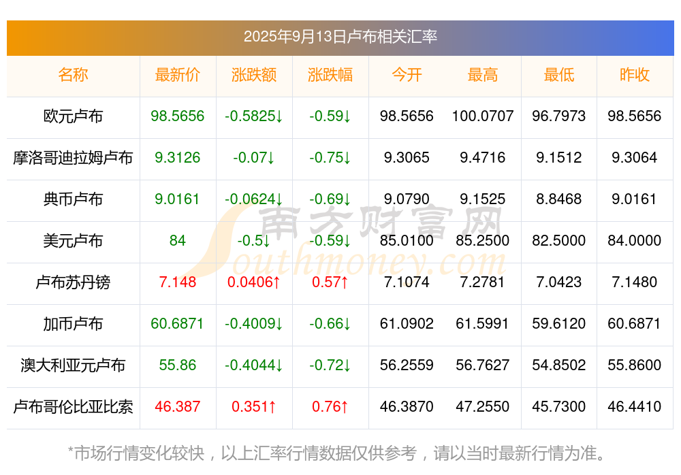Click the 涨跌幅 column header

330,75
